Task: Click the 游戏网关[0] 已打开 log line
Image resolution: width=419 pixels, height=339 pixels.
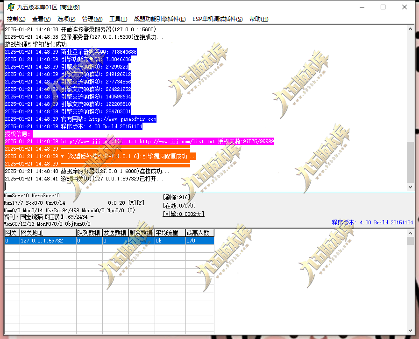Action: (84, 179)
